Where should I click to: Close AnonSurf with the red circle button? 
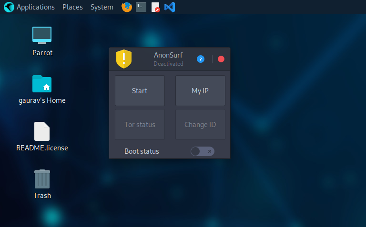[221, 59]
